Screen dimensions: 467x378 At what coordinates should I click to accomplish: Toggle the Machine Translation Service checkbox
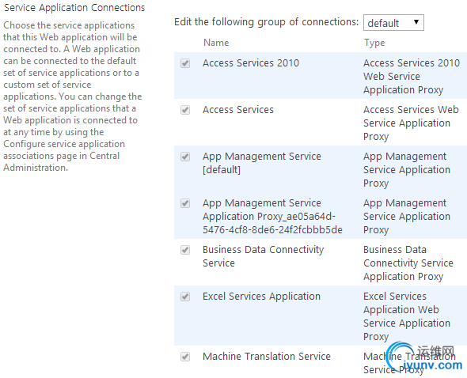coord(185,357)
